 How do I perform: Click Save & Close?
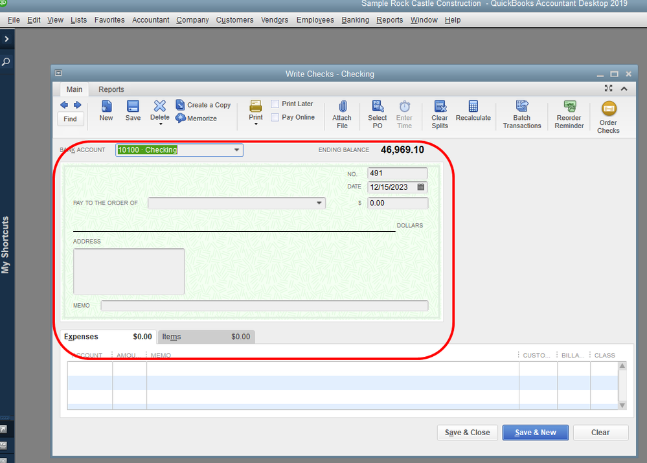click(x=467, y=433)
